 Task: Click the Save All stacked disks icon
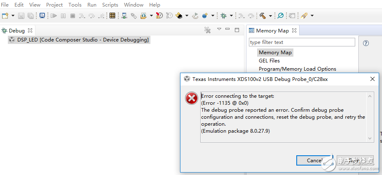[x=30, y=16]
